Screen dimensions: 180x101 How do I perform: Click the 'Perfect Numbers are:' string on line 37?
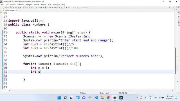79,56
